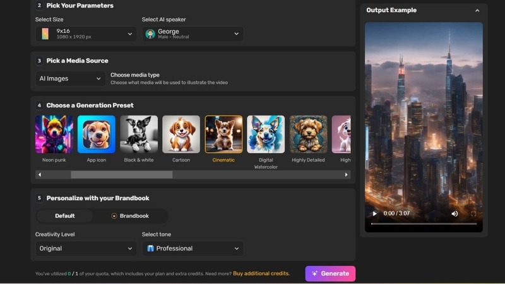Pick the Highly Detailed preset
The height and width of the screenshot is (284, 505).
(x=308, y=134)
